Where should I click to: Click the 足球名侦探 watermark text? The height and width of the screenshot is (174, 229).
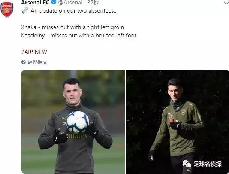207,164
